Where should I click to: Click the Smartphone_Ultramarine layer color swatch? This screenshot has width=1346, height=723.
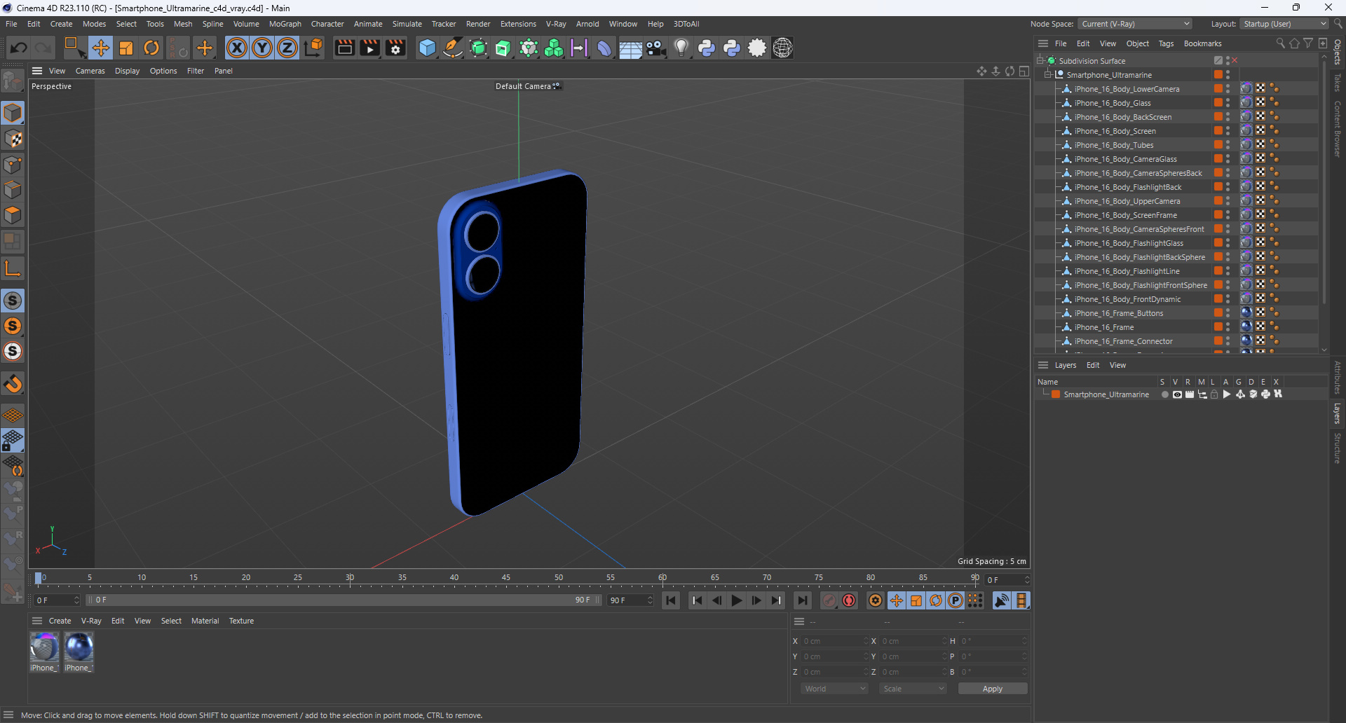(1056, 394)
